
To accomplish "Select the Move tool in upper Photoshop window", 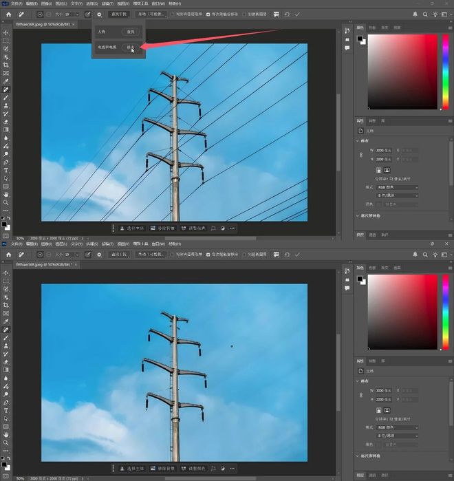I will [6, 32].
